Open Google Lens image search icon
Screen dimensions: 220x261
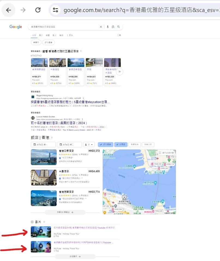tap(113, 27)
